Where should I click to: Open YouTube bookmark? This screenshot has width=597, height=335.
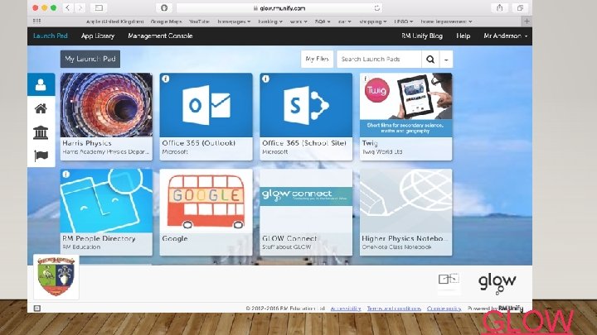pyautogui.click(x=199, y=22)
